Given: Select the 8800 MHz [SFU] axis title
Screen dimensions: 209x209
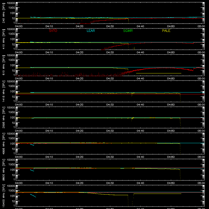Looking at the screenshot, I should pyautogui.click(x=3, y=170).
